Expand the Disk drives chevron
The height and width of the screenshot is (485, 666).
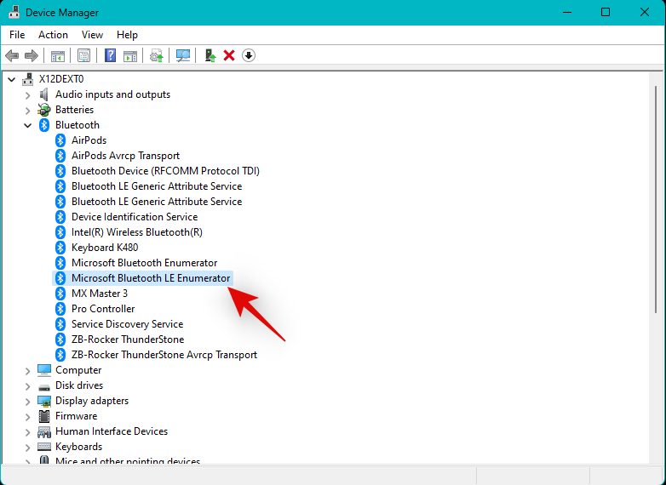pyautogui.click(x=27, y=386)
